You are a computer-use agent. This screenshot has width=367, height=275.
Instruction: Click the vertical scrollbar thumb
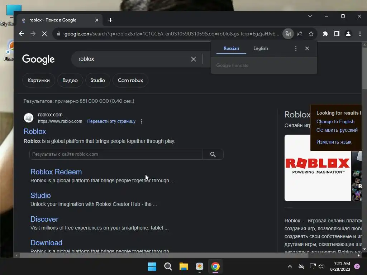click(364, 68)
